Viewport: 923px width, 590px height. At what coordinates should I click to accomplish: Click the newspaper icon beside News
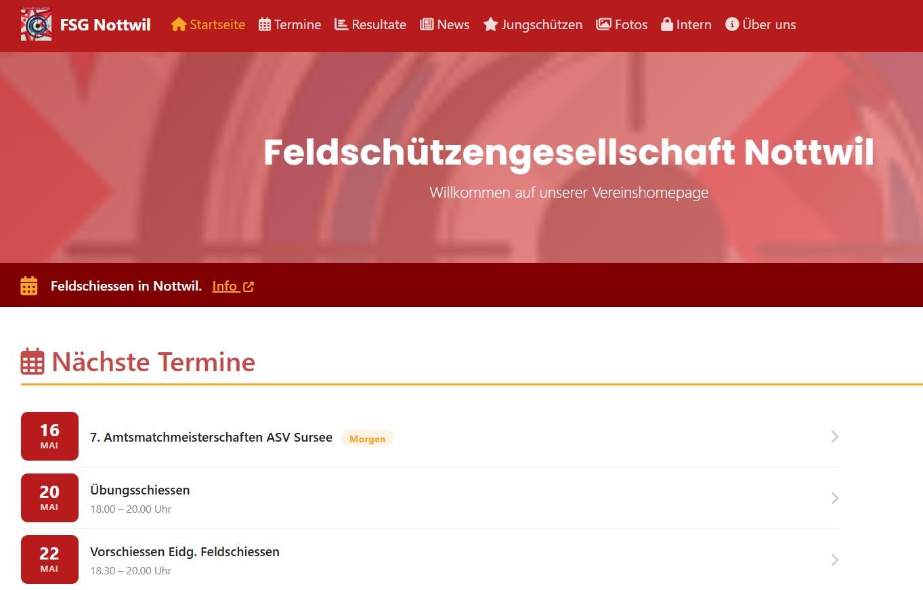(427, 24)
